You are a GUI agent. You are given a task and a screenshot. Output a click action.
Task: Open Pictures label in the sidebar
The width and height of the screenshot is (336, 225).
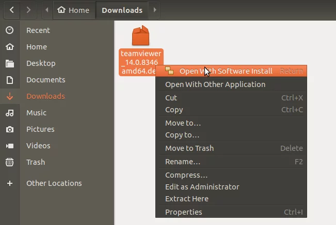[40, 129]
